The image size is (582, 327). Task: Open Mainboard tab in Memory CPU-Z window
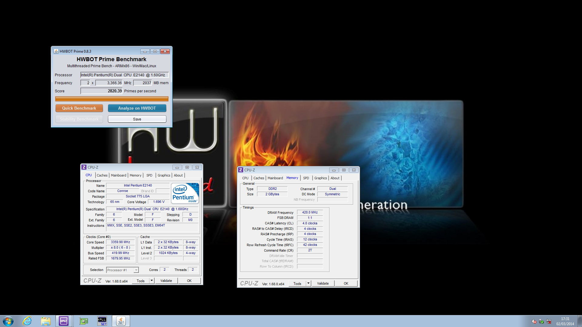275,178
